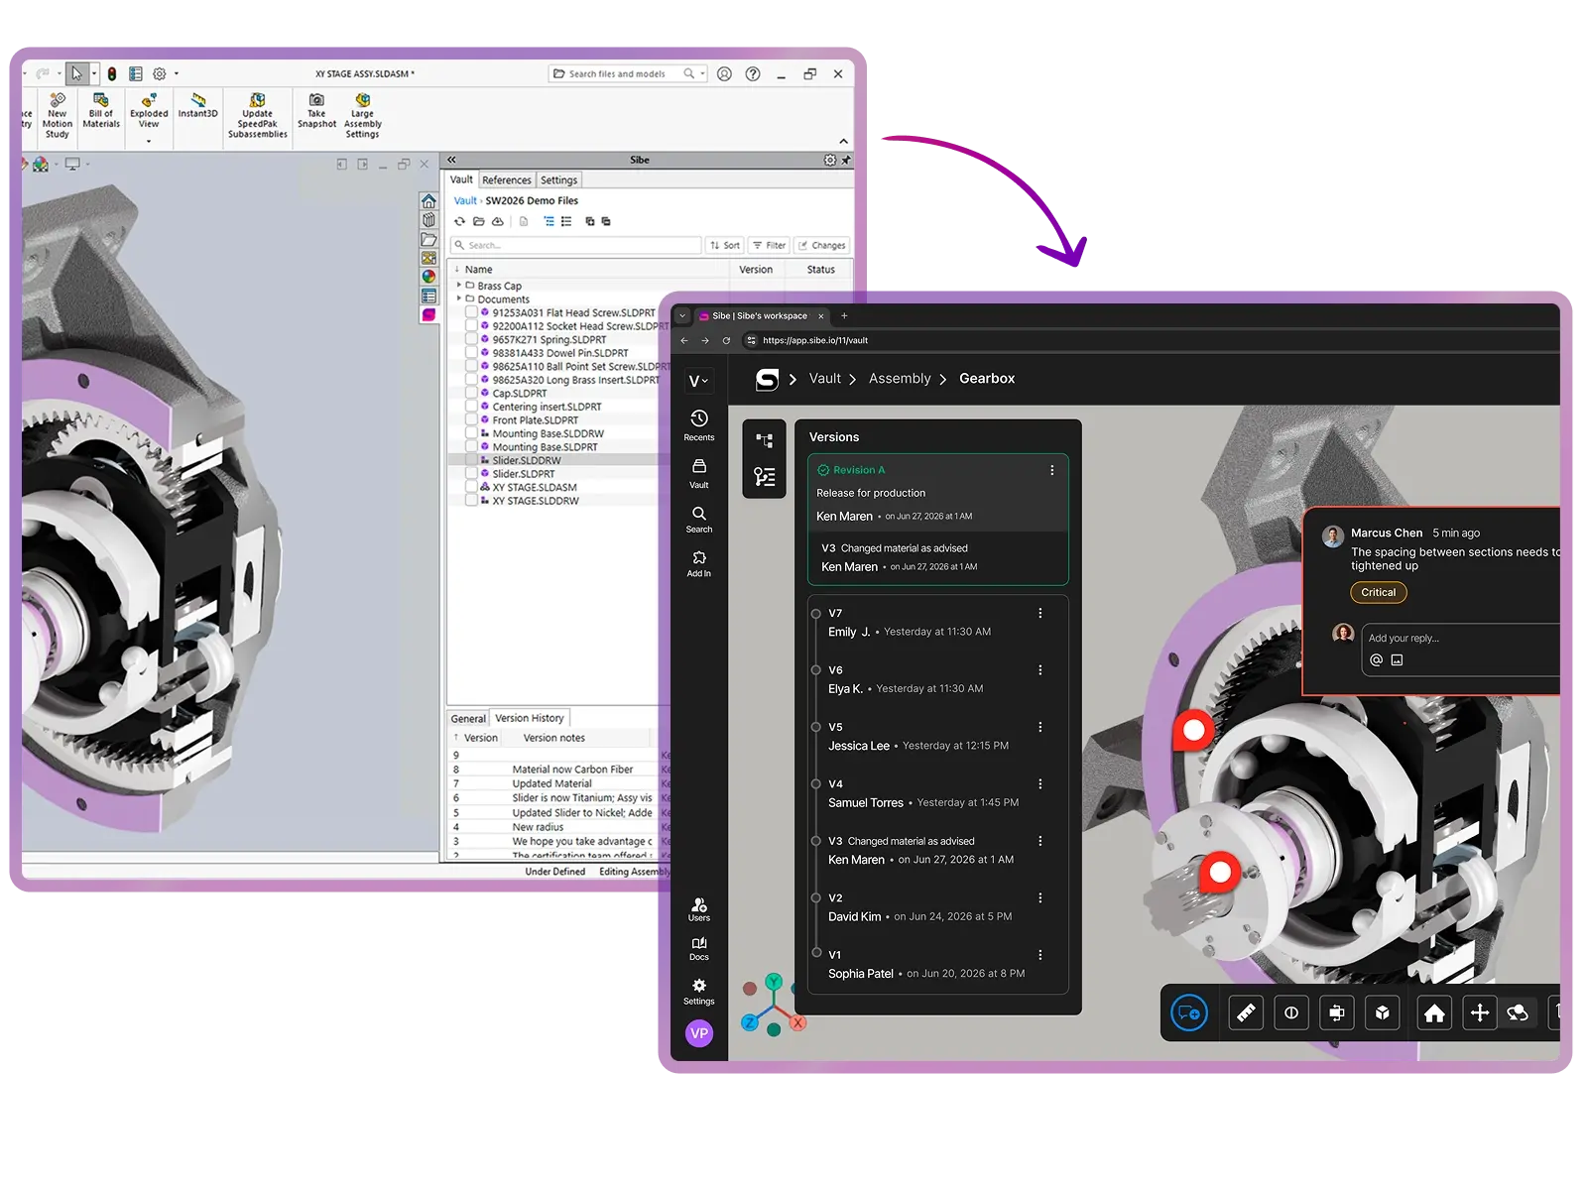Check box for Front Plate.SLDPRT
Viewport: 1587px width, 1190px height.
(x=471, y=419)
